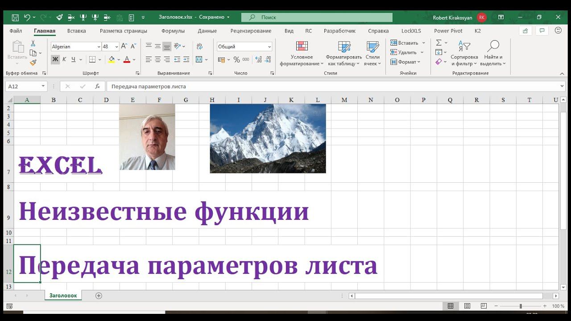Image resolution: width=571 pixels, height=321 pixels.
Task: Toggle underline (Ч) formatting
Action: [x=73, y=59]
